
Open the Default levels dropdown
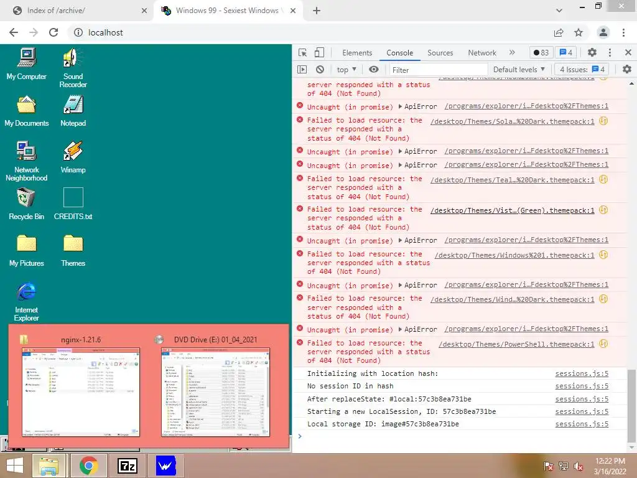click(x=519, y=70)
